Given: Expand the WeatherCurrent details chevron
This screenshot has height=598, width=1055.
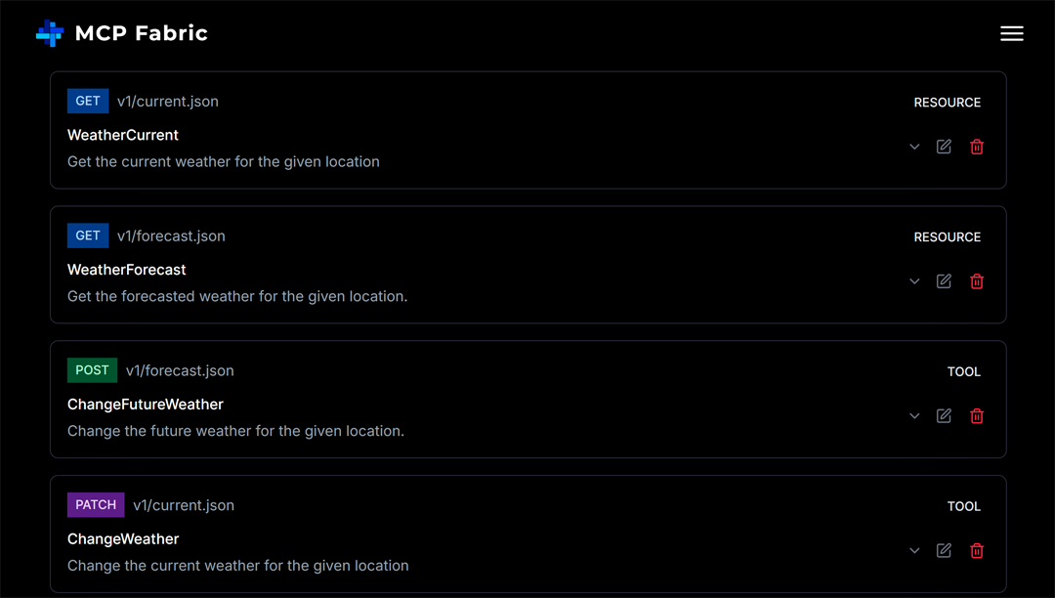Looking at the screenshot, I should (914, 147).
